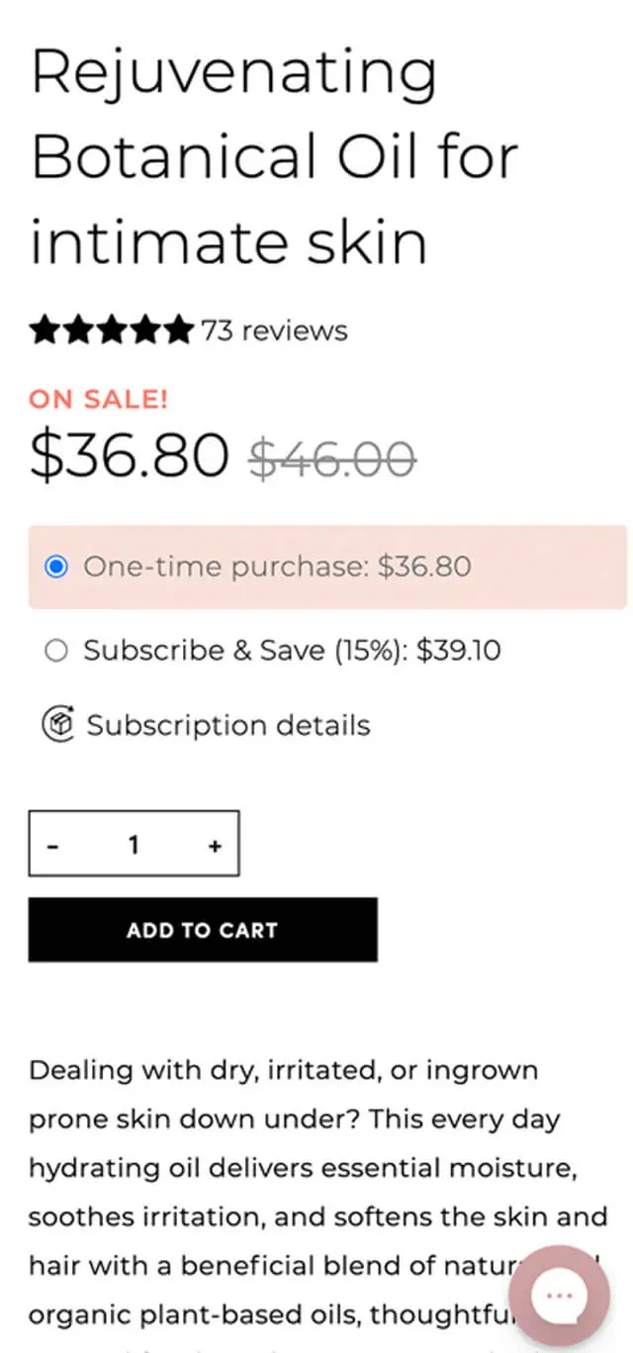This screenshot has width=633, height=1353.
Task: Click the first star in the rating
Action: (45, 330)
